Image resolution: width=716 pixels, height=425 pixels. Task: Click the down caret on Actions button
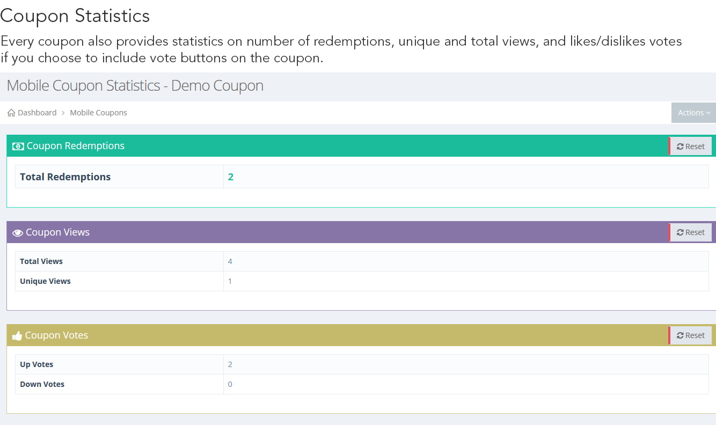click(x=708, y=113)
